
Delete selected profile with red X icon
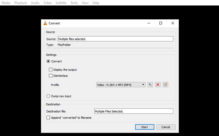(158, 85)
